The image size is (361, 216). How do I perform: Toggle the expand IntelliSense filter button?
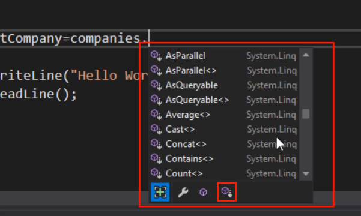[x=160, y=192]
